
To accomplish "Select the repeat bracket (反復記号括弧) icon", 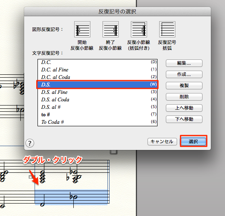I will 167,29.
